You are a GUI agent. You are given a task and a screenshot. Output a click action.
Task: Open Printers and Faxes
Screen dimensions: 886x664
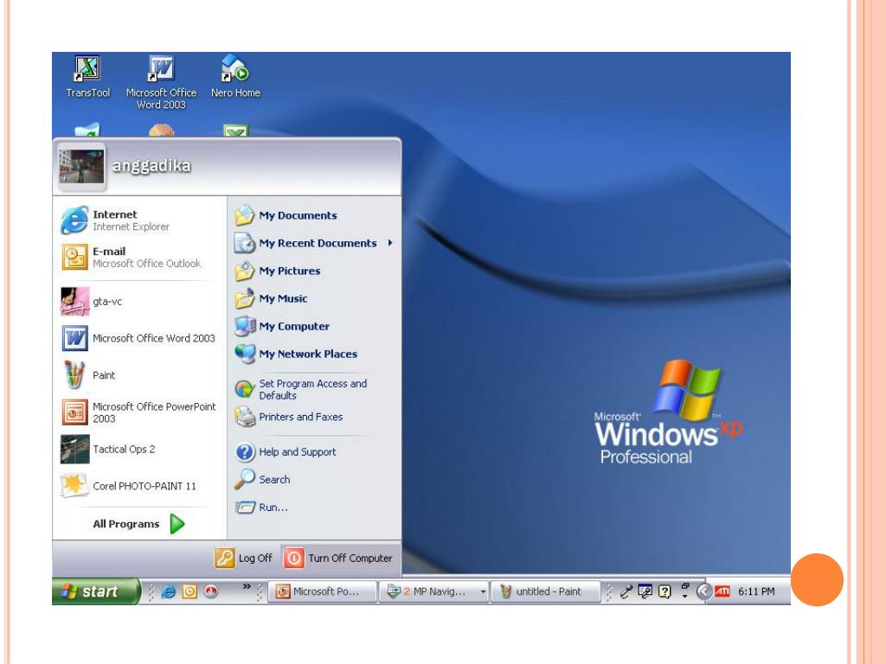(314, 417)
